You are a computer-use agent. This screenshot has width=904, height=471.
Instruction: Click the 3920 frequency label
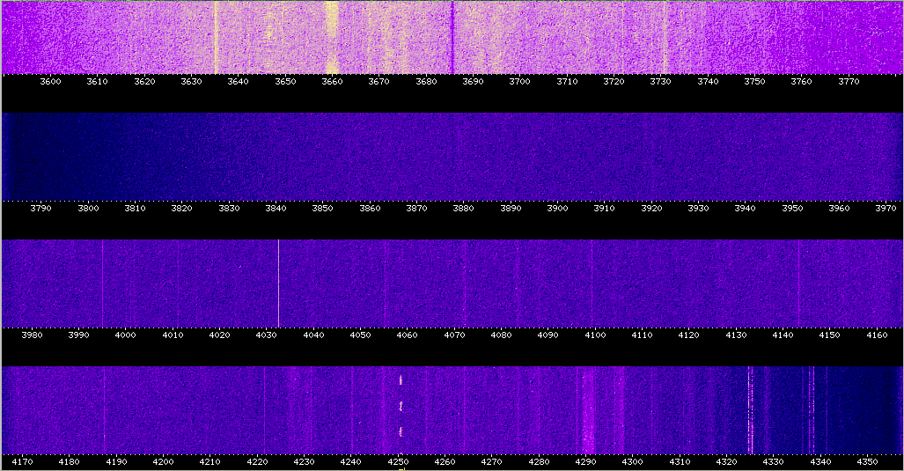pos(651,209)
